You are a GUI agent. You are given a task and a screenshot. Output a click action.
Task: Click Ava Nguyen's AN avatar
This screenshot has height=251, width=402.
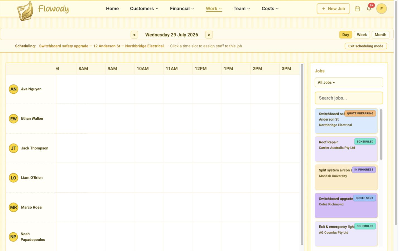[x=13, y=89]
